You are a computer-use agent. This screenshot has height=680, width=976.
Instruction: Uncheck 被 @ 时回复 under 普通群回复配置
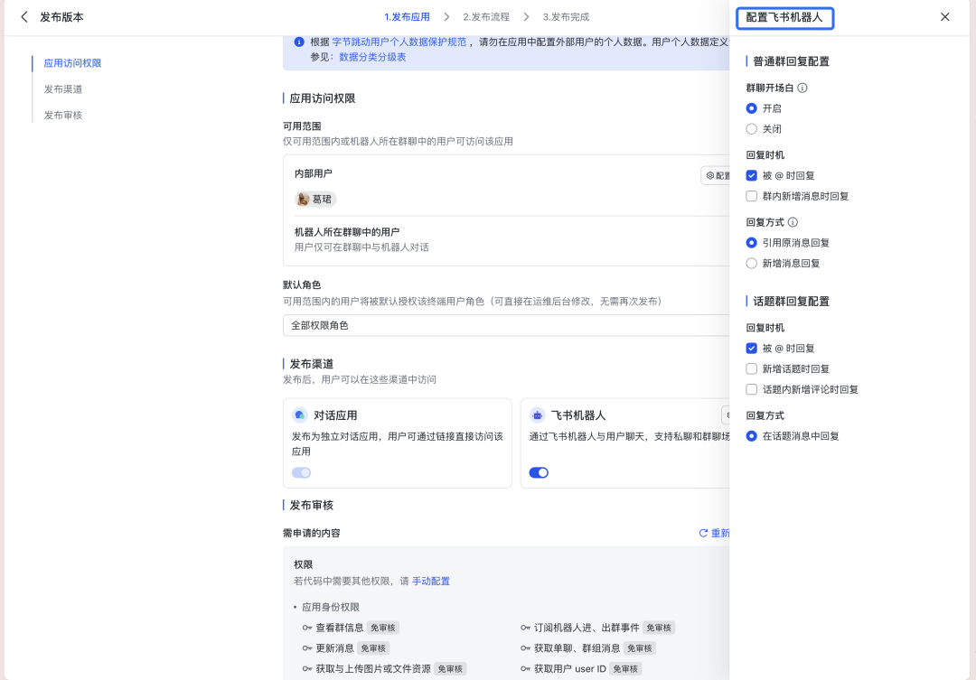(x=751, y=175)
